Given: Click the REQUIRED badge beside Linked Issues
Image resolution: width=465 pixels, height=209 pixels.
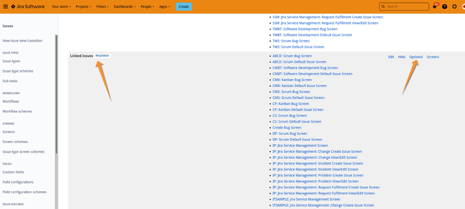Looking at the screenshot, I should pos(102,56).
